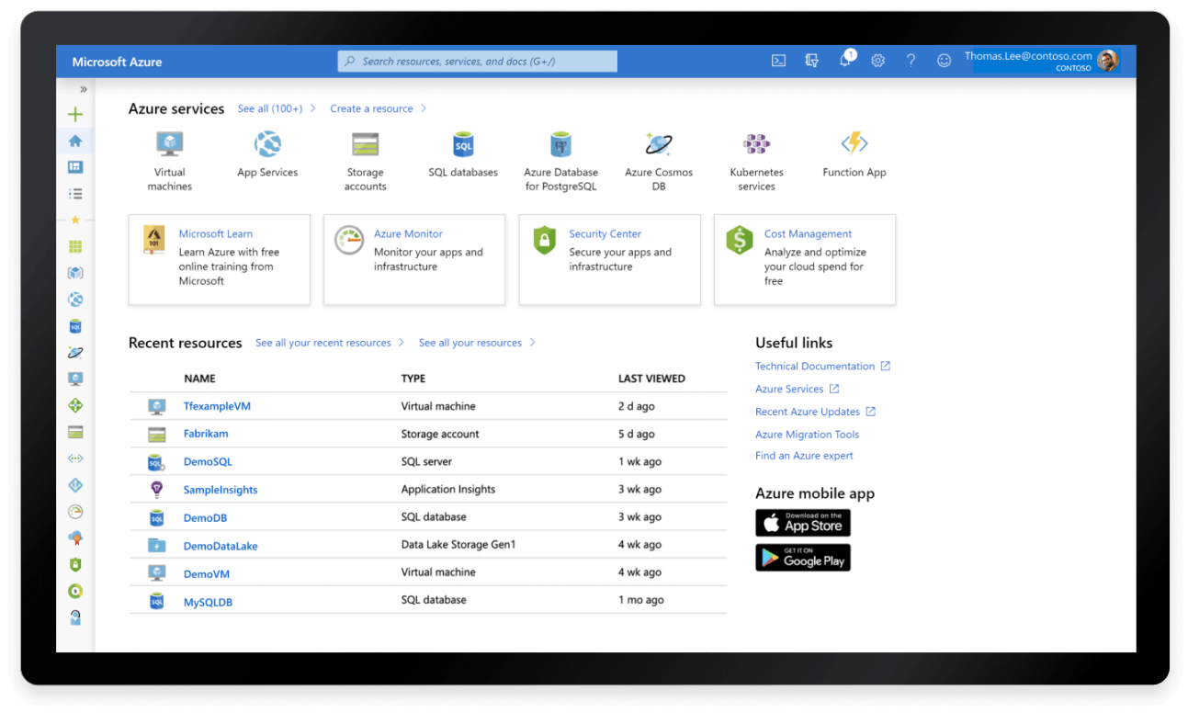Open Azure Cosmos DB under Azure services
This screenshot has width=1188, height=713.
pos(659,161)
